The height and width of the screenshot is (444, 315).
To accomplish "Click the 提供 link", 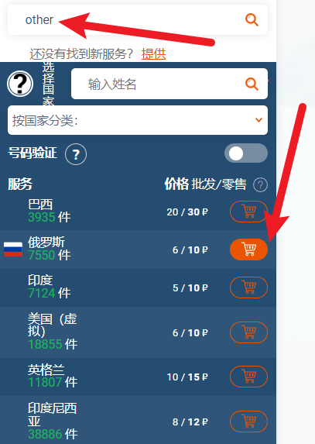I will point(153,53).
